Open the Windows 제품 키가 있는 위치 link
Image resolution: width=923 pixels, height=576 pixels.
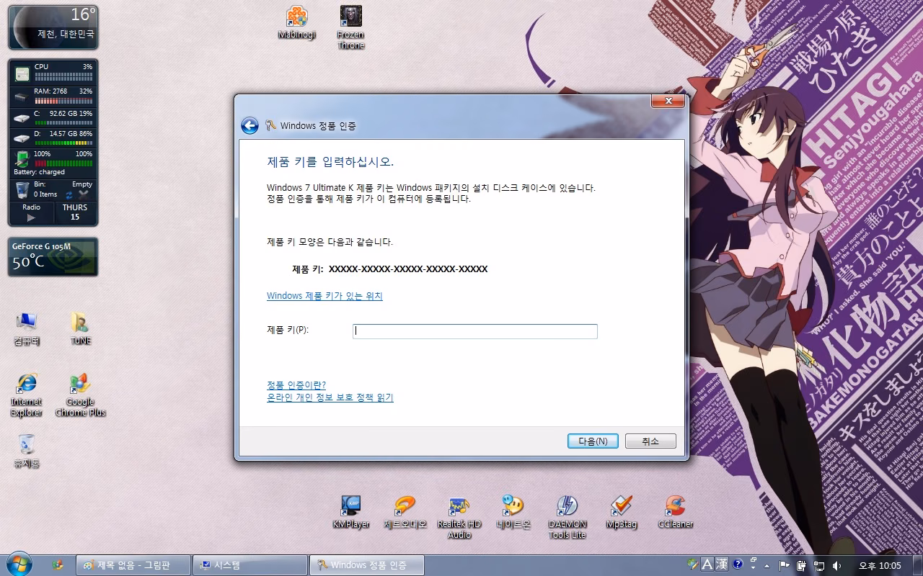pyautogui.click(x=324, y=296)
